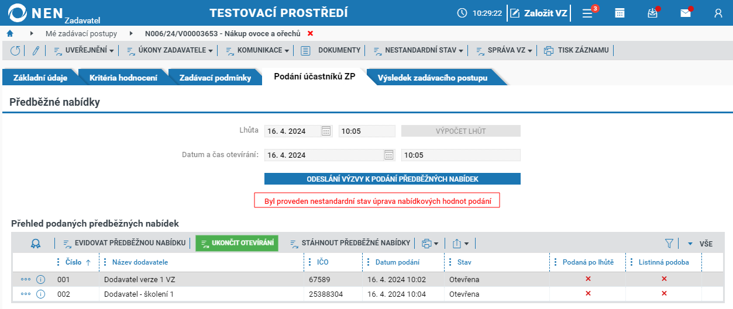Open the export share dropdown in table toolbar
The image size is (733, 309).
[460, 244]
